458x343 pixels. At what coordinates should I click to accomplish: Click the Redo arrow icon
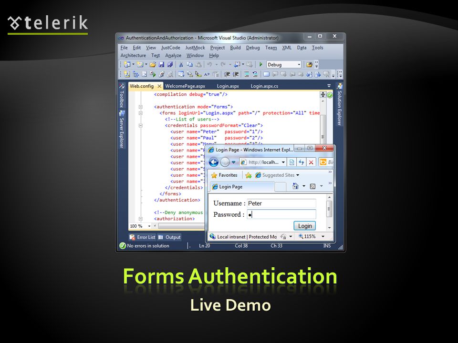click(223, 64)
